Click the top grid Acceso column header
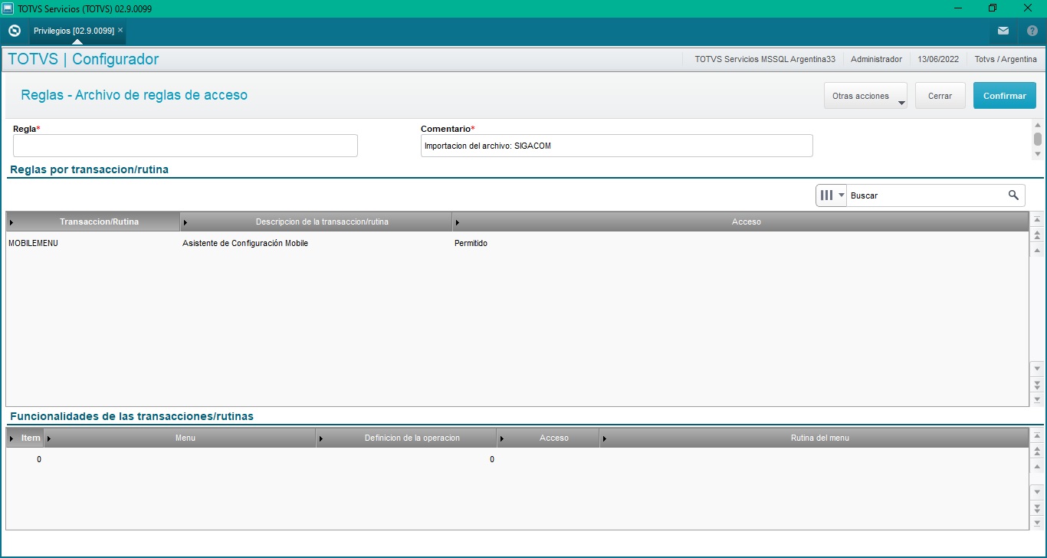Image resolution: width=1047 pixels, height=558 pixels. (x=740, y=222)
